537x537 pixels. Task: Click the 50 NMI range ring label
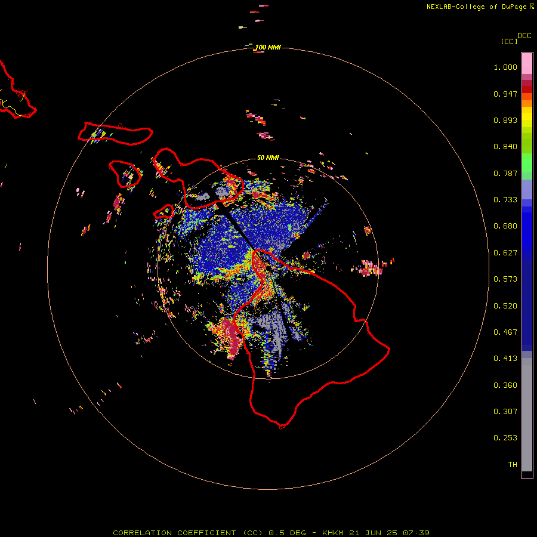[x=268, y=158]
